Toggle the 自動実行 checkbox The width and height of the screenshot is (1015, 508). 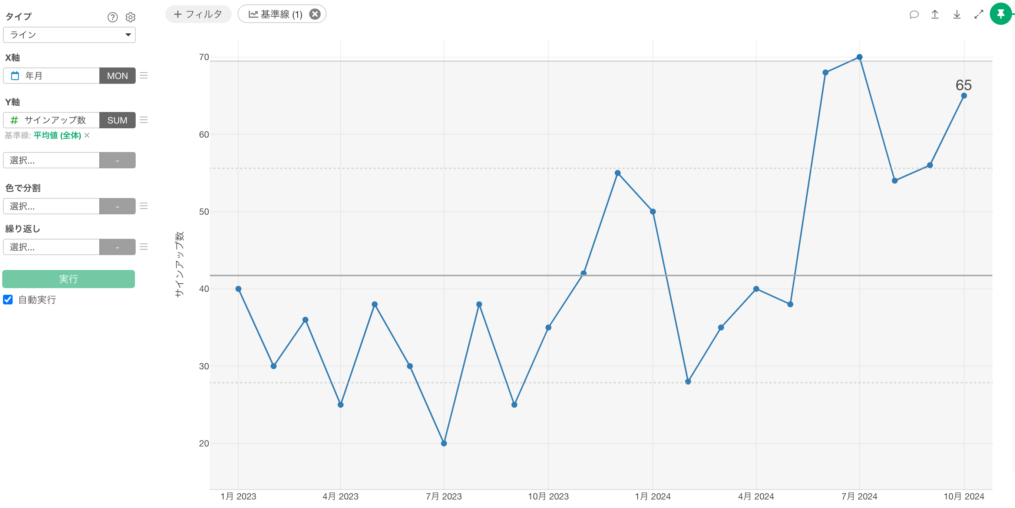(x=8, y=300)
